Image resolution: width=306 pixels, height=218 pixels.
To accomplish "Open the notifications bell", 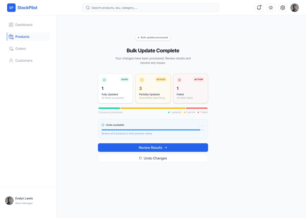I will pyautogui.click(x=259, y=8).
